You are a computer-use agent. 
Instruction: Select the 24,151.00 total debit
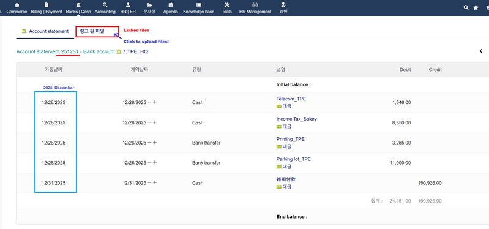click(x=400, y=201)
